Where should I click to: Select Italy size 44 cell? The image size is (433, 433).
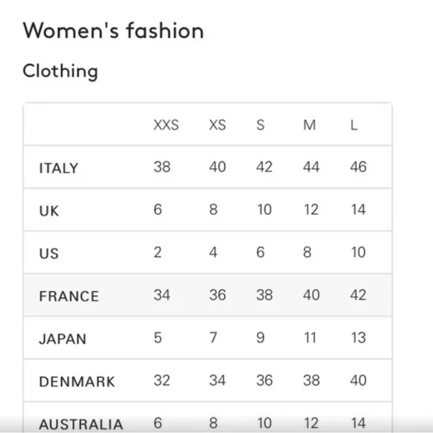(x=311, y=166)
